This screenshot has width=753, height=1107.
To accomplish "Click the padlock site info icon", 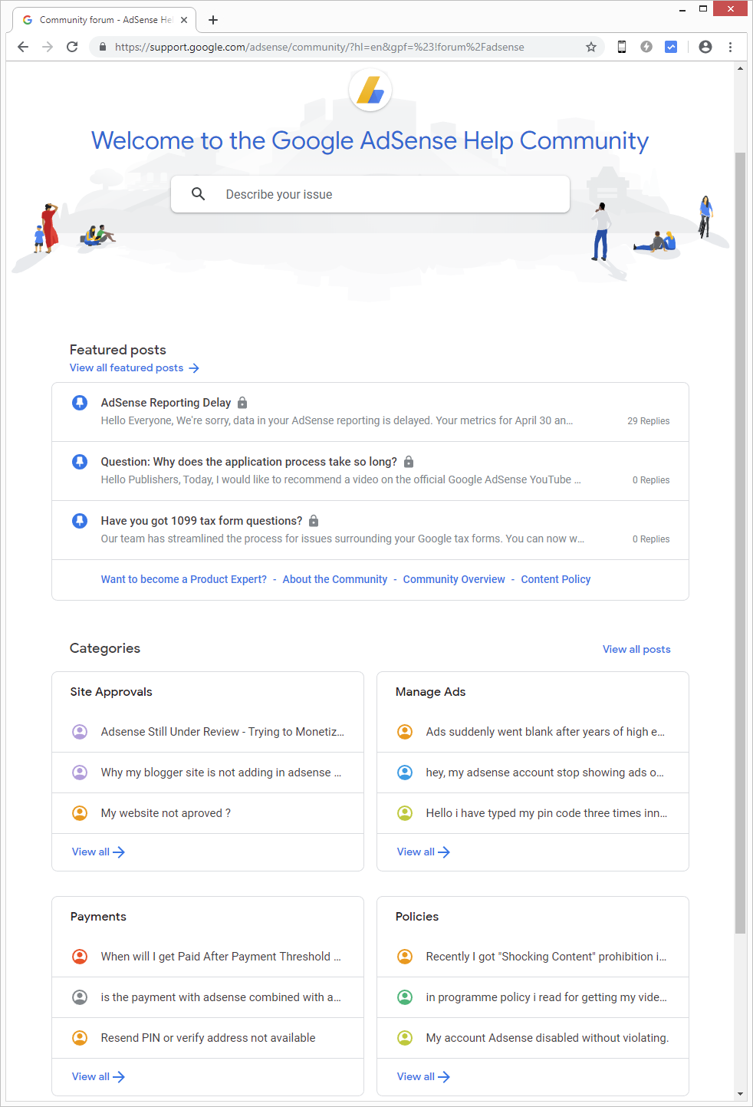I will 103,47.
